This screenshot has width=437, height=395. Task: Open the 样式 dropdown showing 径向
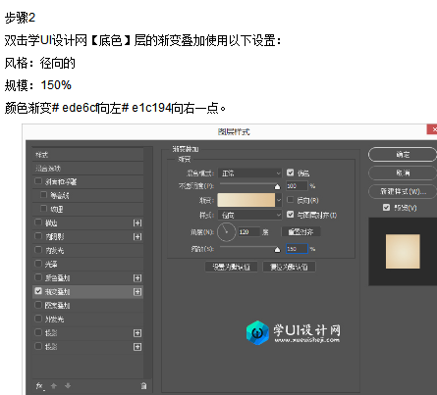click(249, 215)
